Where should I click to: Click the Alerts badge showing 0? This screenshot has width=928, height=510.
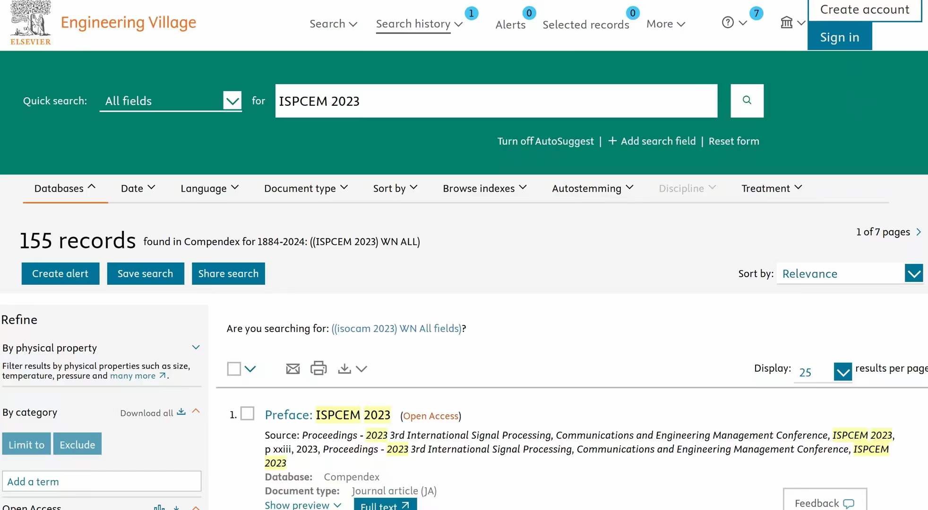(529, 13)
